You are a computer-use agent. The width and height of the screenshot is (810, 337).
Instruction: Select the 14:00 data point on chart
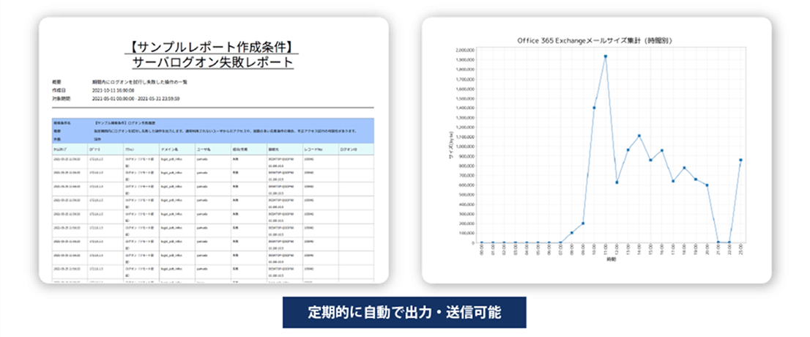click(x=639, y=136)
